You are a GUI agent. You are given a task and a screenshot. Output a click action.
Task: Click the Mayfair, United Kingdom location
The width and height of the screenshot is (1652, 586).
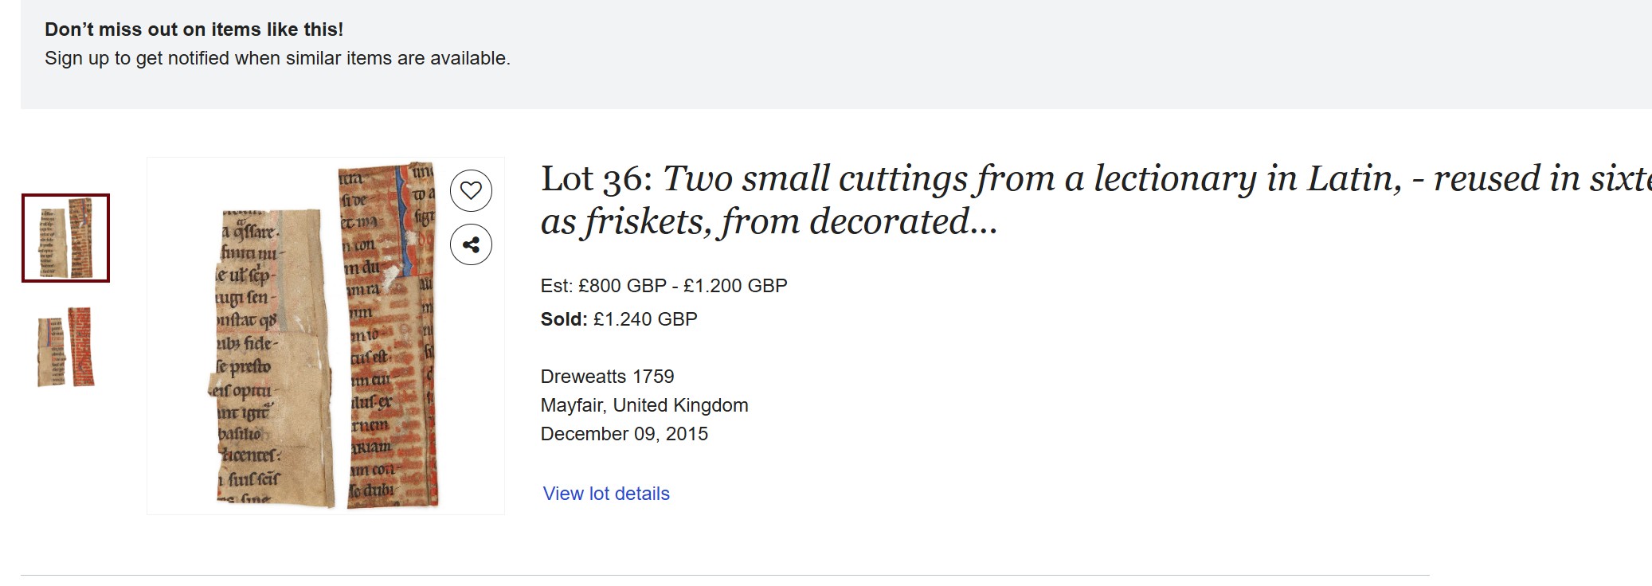(x=644, y=405)
